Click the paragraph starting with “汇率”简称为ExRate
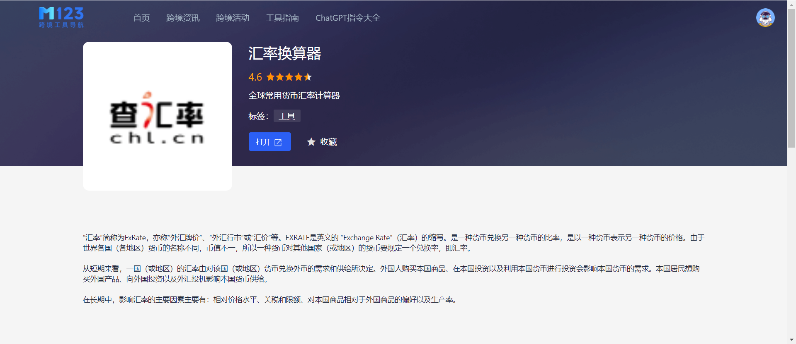Viewport: 796px width, 344px height. pyautogui.click(x=394, y=243)
